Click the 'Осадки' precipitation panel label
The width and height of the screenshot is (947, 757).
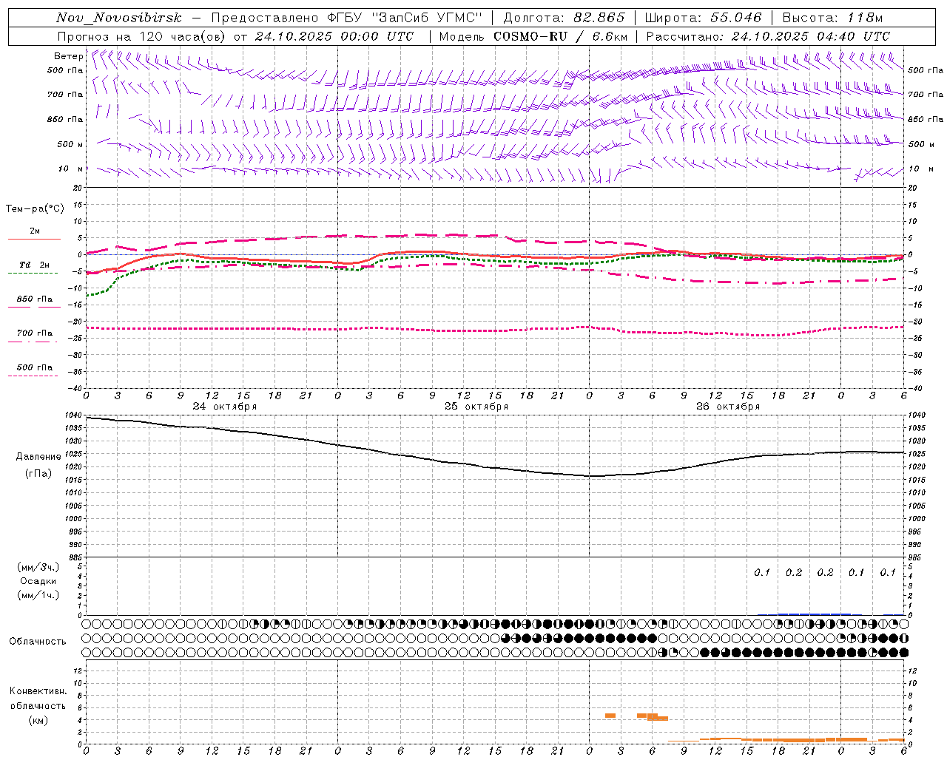(38, 581)
